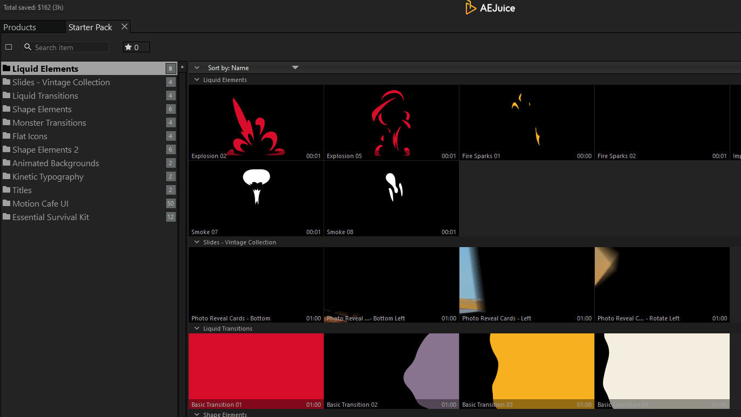This screenshot has height=417, width=741.
Task: Select the Photo Reveal Rotate Left thumbnail
Action: [662, 285]
